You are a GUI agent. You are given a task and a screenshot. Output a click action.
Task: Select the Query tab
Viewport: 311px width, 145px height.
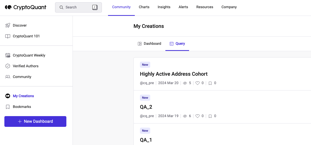(177, 44)
